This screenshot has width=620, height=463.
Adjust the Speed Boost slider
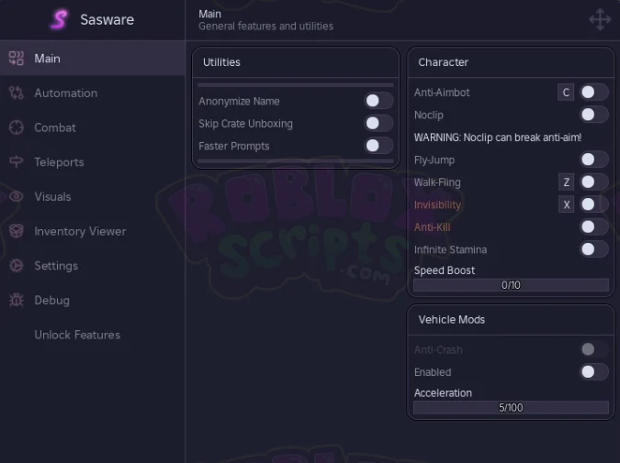(511, 285)
